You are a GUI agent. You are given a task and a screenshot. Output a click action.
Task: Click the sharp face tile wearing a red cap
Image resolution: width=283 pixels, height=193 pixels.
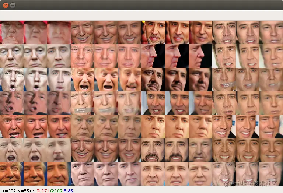(x=12, y=32)
